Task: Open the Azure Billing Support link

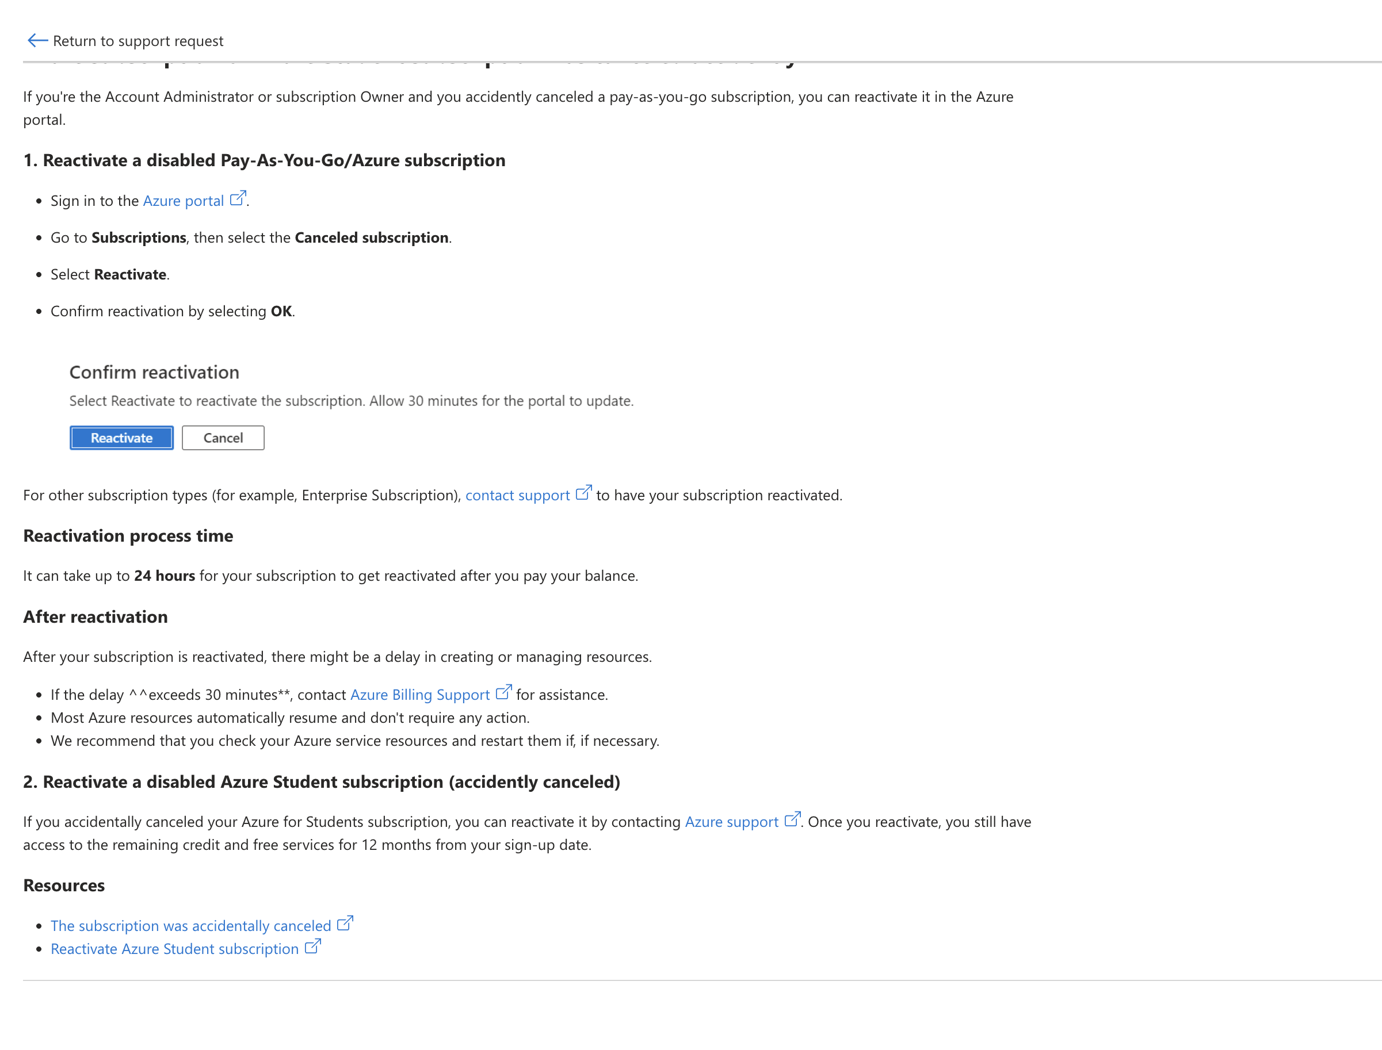Action: point(419,695)
